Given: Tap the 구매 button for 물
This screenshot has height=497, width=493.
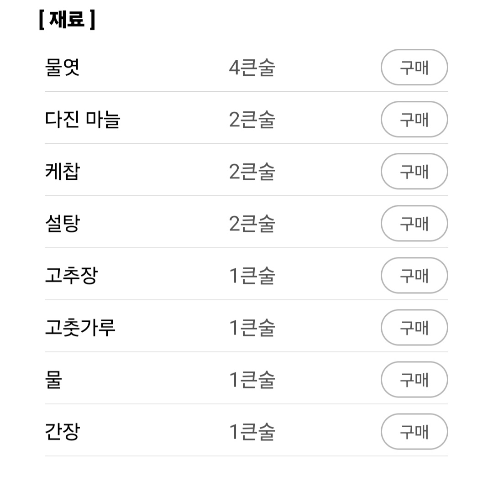Looking at the screenshot, I should (414, 379).
